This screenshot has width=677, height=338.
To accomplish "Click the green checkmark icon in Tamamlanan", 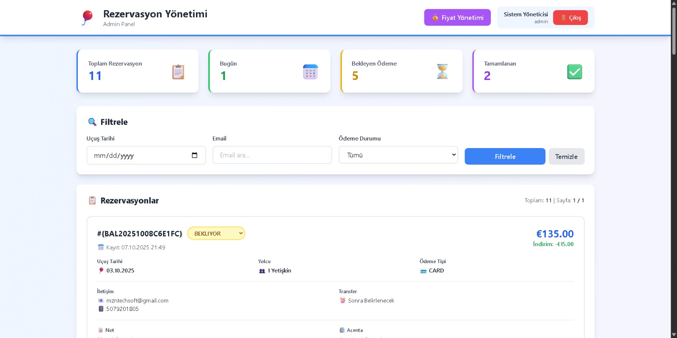I will (574, 72).
